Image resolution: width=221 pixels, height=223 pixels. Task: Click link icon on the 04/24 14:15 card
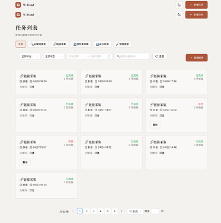tap(87, 142)
